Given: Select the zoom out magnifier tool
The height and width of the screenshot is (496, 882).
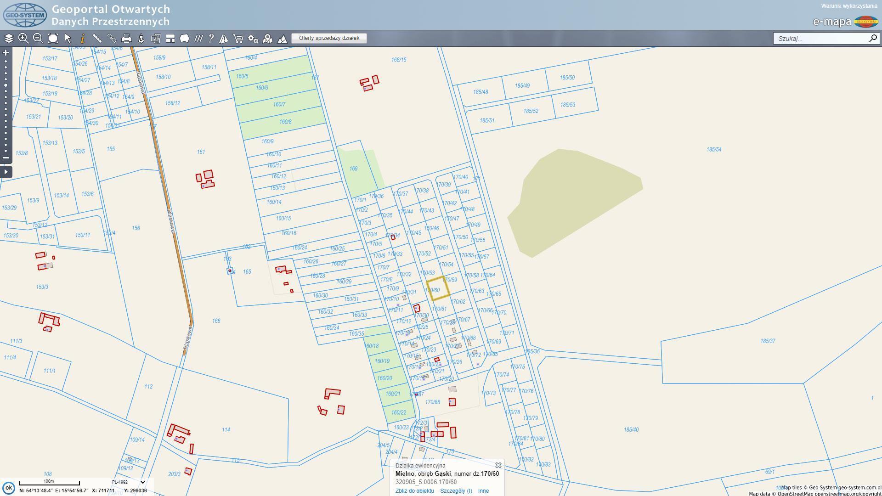Looking at the screenshot, I should pyautogui.click(x=38, y=39).
